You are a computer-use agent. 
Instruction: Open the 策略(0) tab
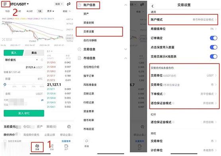coord(51,127)
